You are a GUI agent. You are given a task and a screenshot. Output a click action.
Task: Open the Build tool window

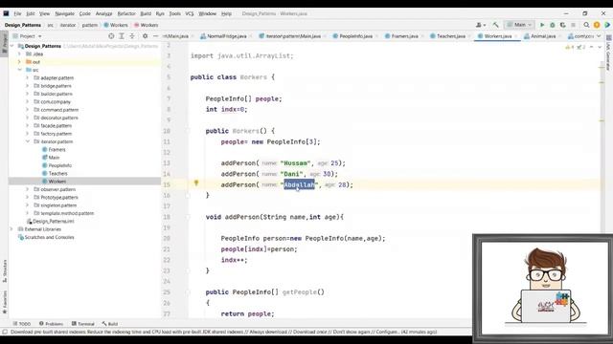tap(110, 324)
